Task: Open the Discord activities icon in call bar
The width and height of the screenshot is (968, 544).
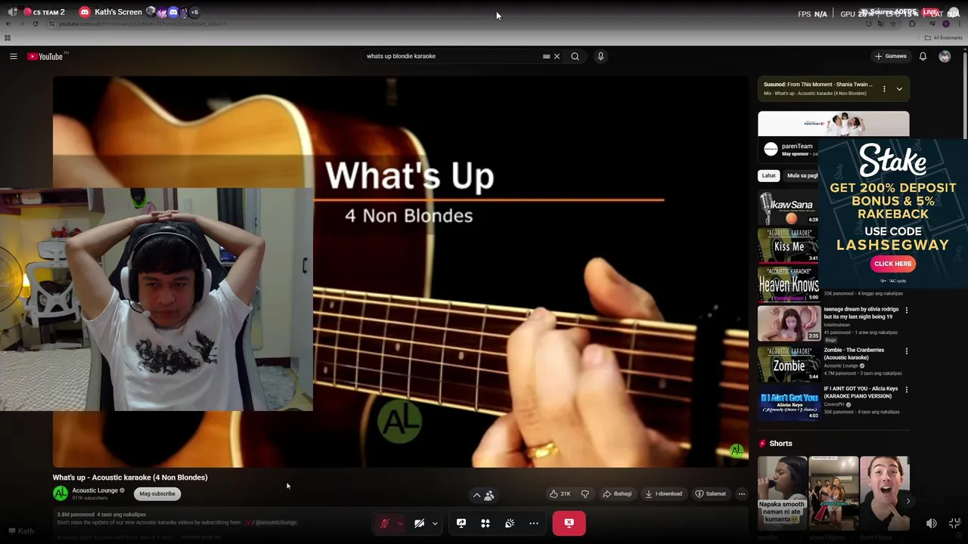Action: click(x=486, y=523)
